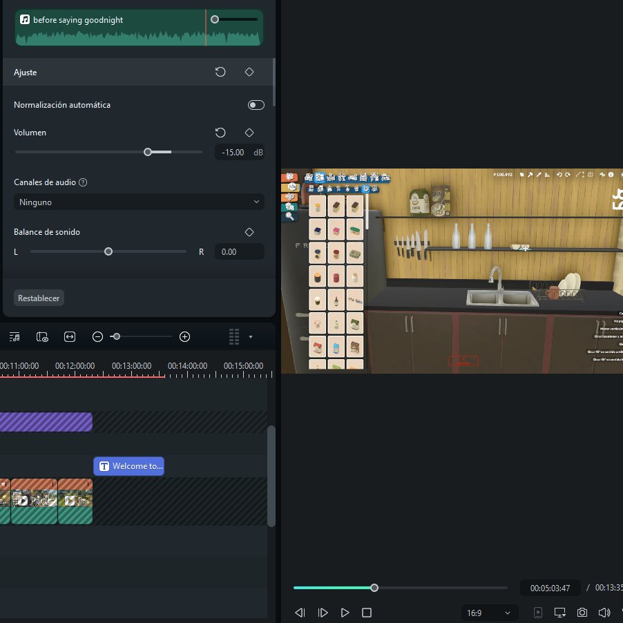Step back one frame in preview
Image resolution: width=623 pixels, height=623 pixels.
point(300,613)
